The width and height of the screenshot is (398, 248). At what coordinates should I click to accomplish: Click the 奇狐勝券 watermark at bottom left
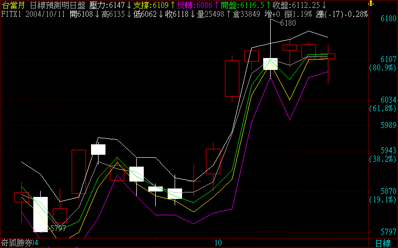coord(18,243)
